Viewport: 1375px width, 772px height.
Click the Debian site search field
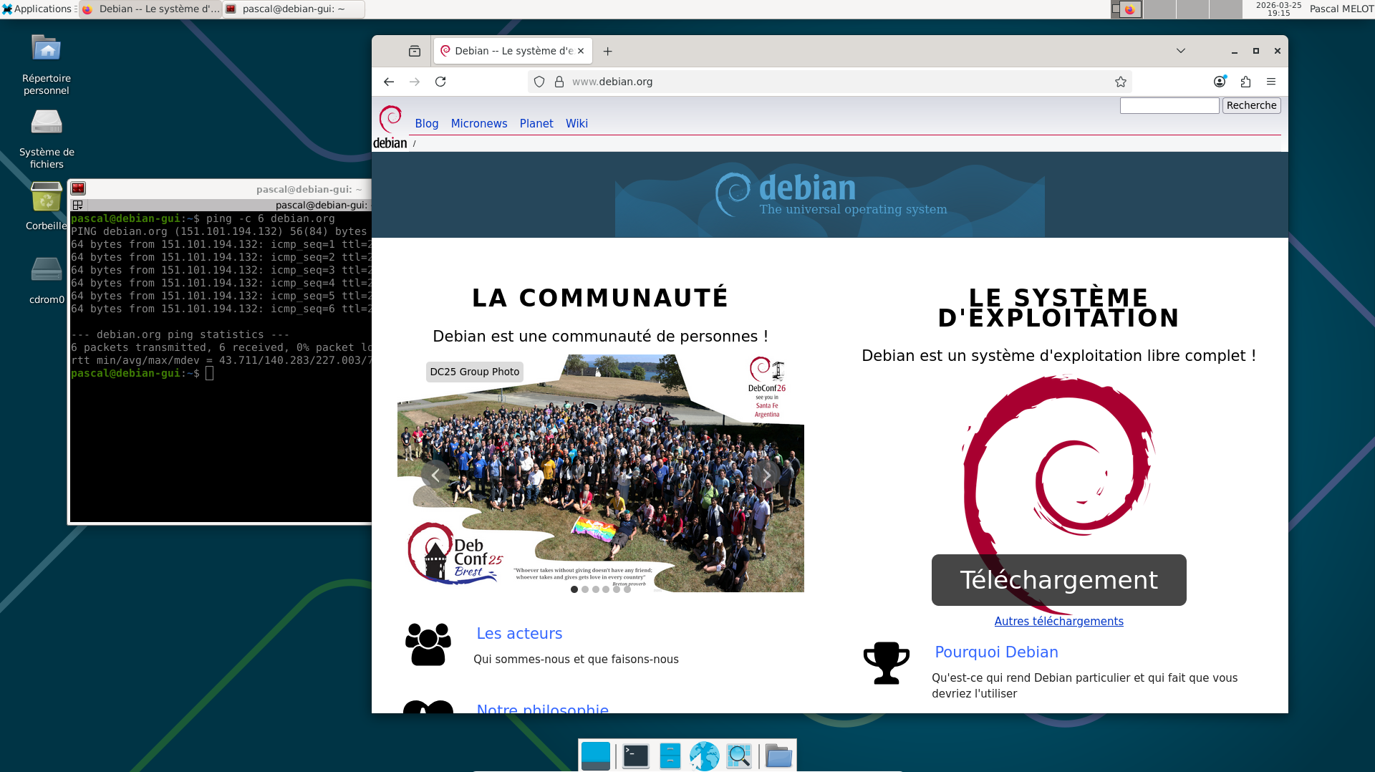(x=1169, y=105)
